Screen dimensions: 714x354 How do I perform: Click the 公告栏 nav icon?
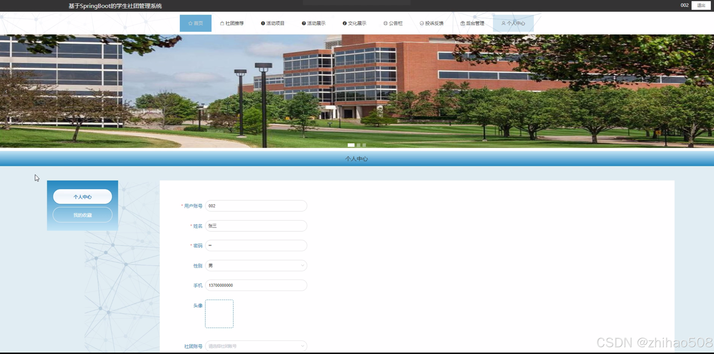[385, 23]
